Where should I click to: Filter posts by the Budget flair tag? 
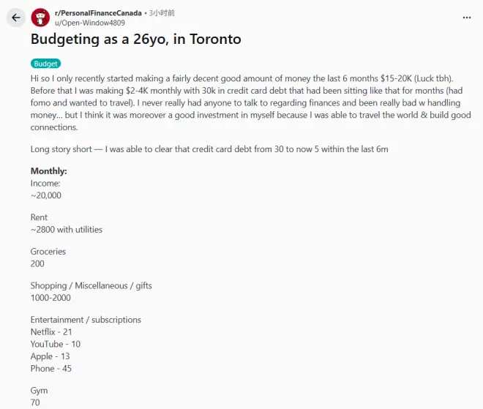tap(45, 64)
